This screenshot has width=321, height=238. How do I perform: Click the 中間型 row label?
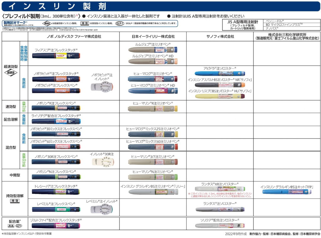click(15, 175)
